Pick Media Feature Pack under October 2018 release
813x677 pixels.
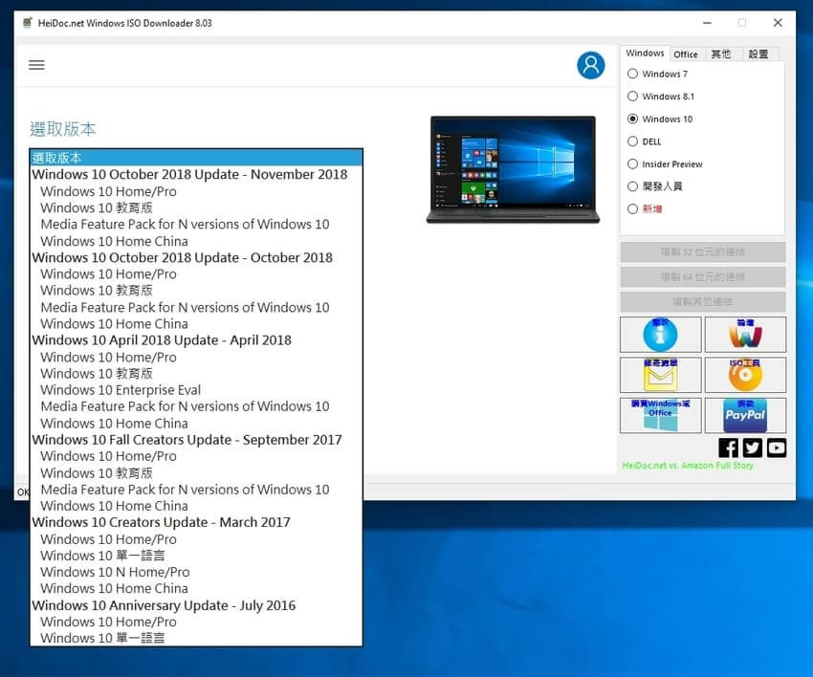click(x=196, y=307)
